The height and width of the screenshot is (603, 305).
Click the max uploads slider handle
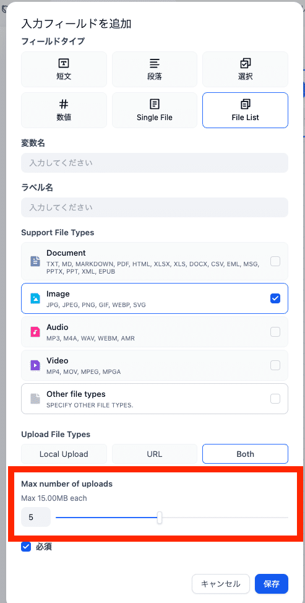(160, 518)
